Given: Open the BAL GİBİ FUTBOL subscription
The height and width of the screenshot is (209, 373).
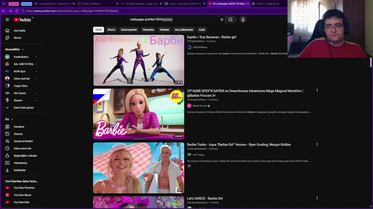Looking at the screenshot, I should pos(23,64).
